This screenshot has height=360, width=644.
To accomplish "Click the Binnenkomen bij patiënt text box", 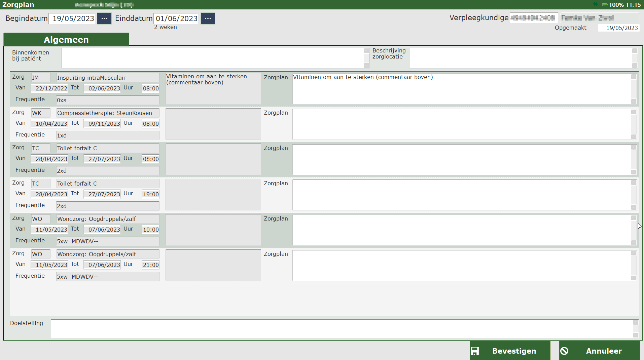I will coord(213,58).
